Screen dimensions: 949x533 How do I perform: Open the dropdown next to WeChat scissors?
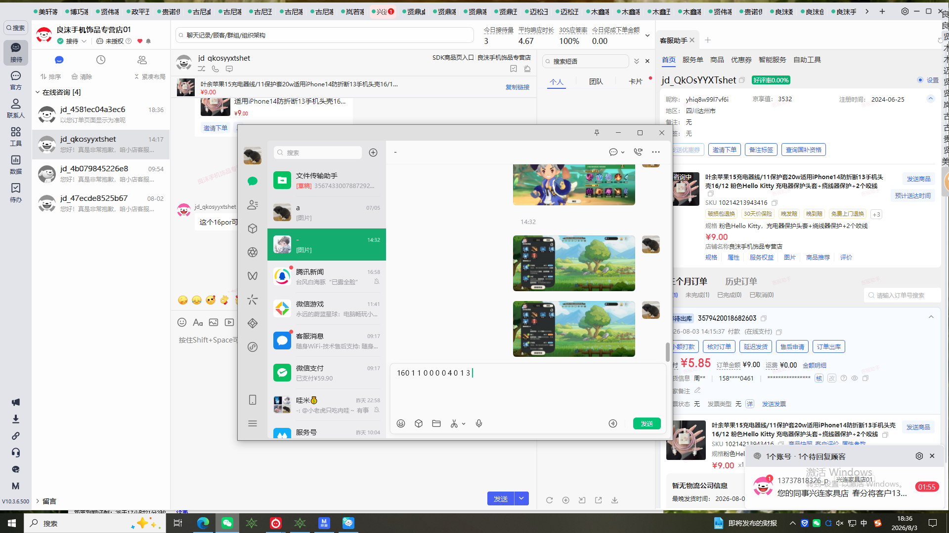coord(464,424)
